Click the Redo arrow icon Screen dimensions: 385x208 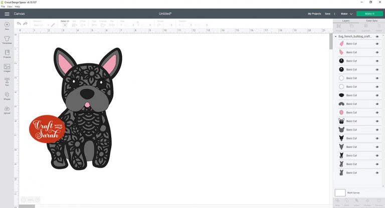point(25,23)
